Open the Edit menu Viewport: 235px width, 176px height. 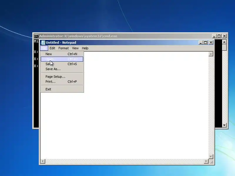pos(52,48)
